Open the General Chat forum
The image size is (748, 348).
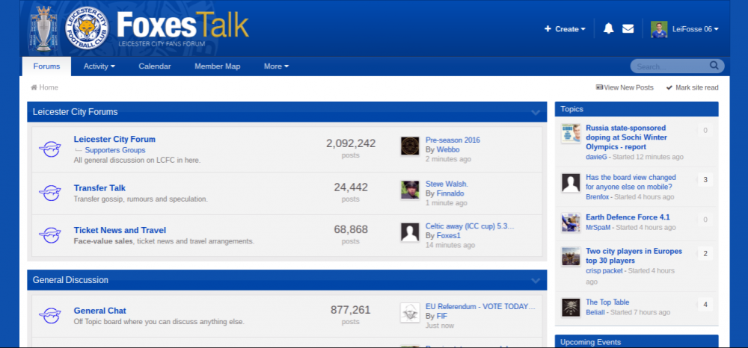pyautogui.click(x=99, y=311)
